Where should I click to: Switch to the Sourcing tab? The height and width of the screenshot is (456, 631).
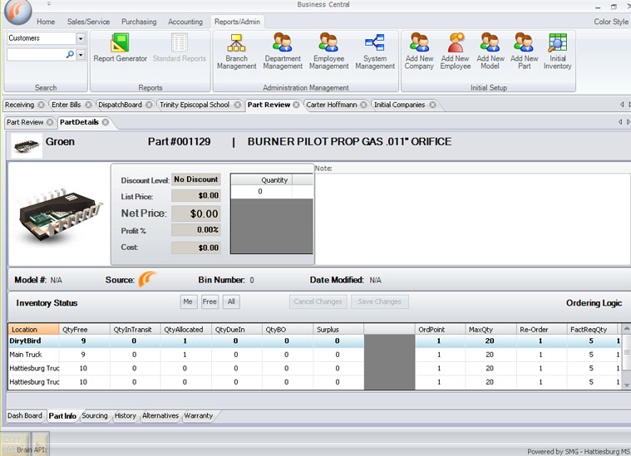(x=95, y=415)
